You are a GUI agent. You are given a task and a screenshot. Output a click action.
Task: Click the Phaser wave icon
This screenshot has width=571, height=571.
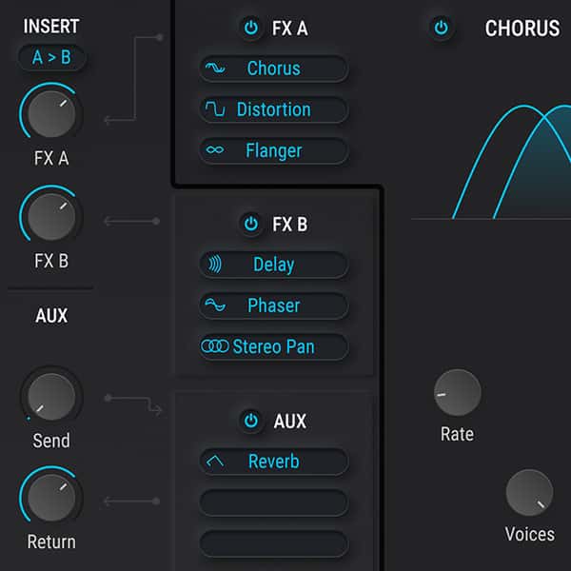click(215, 305)
